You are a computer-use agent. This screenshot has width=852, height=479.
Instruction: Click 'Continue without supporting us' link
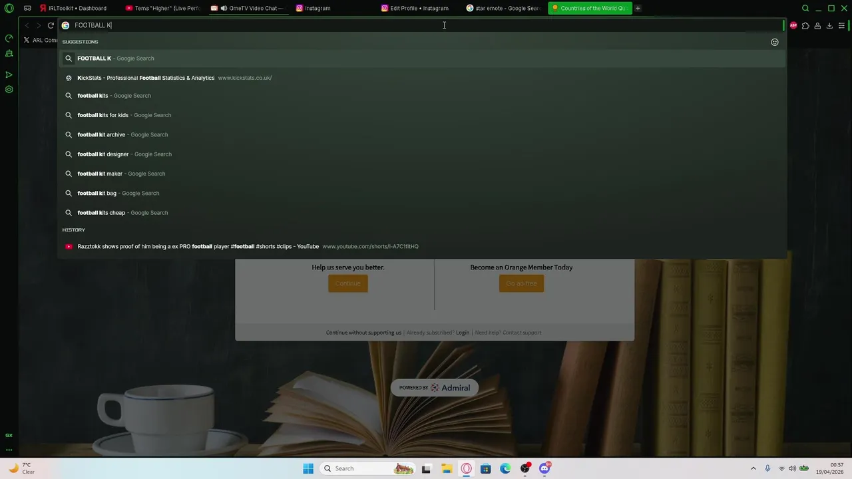pos(363,333)
